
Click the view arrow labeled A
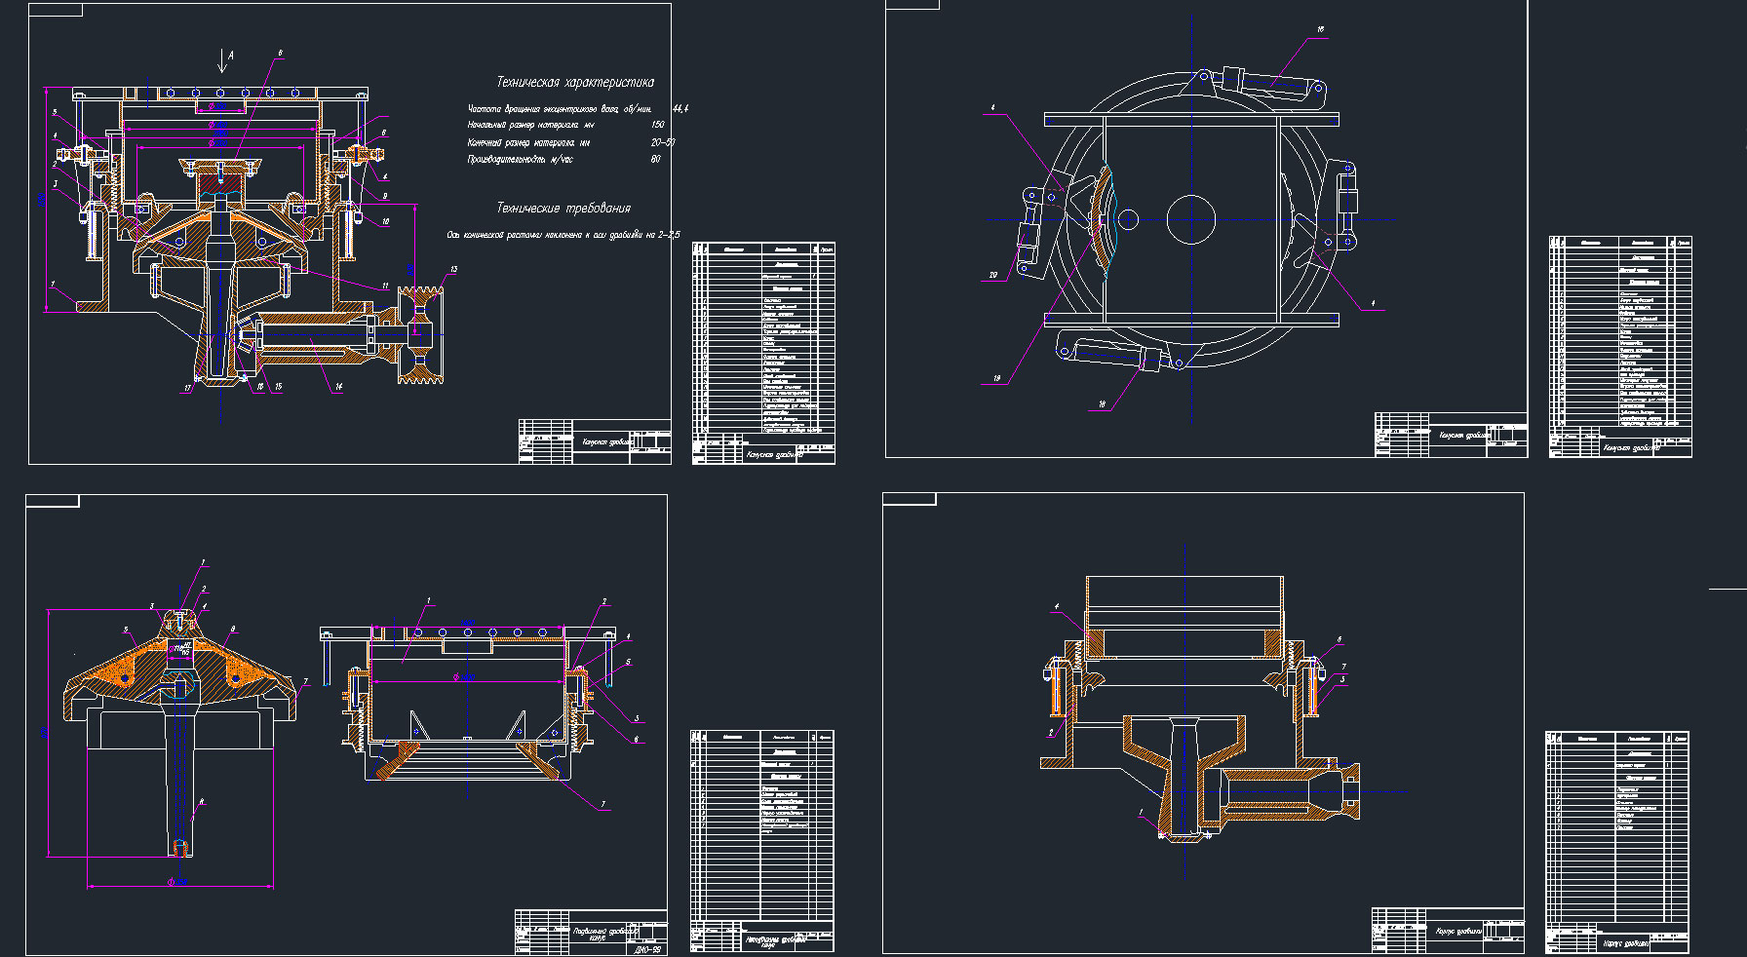coord(223,61)
